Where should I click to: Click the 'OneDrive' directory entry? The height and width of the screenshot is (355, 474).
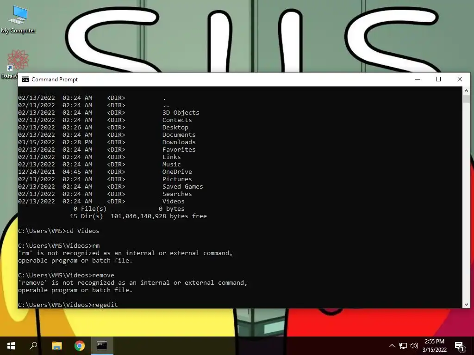tap(177, 172)
